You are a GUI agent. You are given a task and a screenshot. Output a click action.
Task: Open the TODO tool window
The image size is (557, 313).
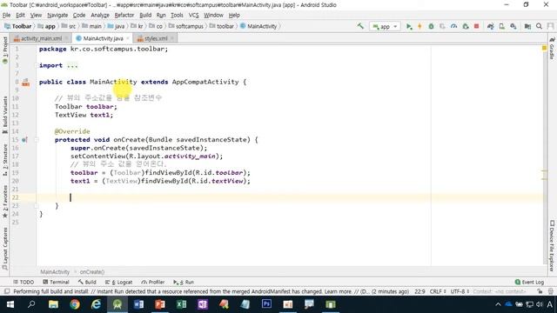click(23, 282)
